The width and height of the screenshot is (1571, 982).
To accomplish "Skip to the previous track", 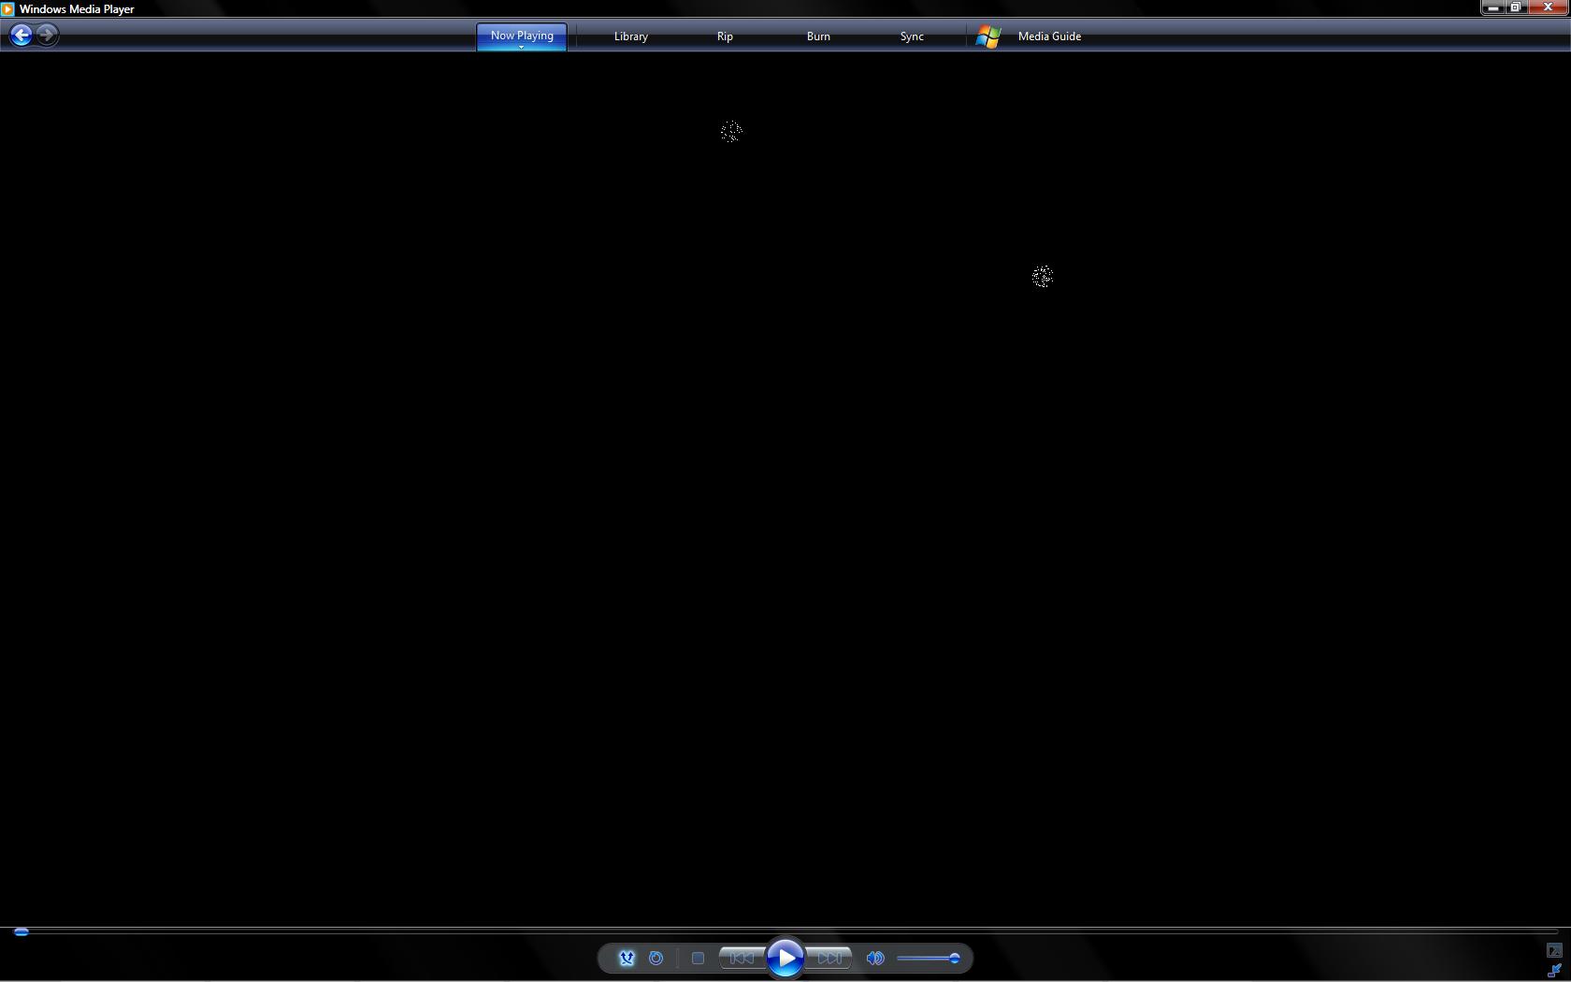I will [742, 958].
